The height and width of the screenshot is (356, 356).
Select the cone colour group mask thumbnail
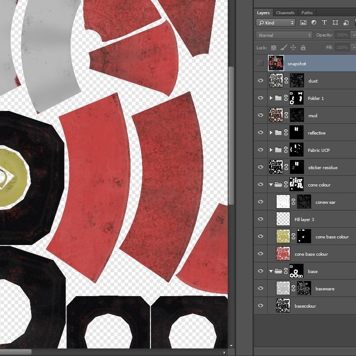click(x=297, y=184)
